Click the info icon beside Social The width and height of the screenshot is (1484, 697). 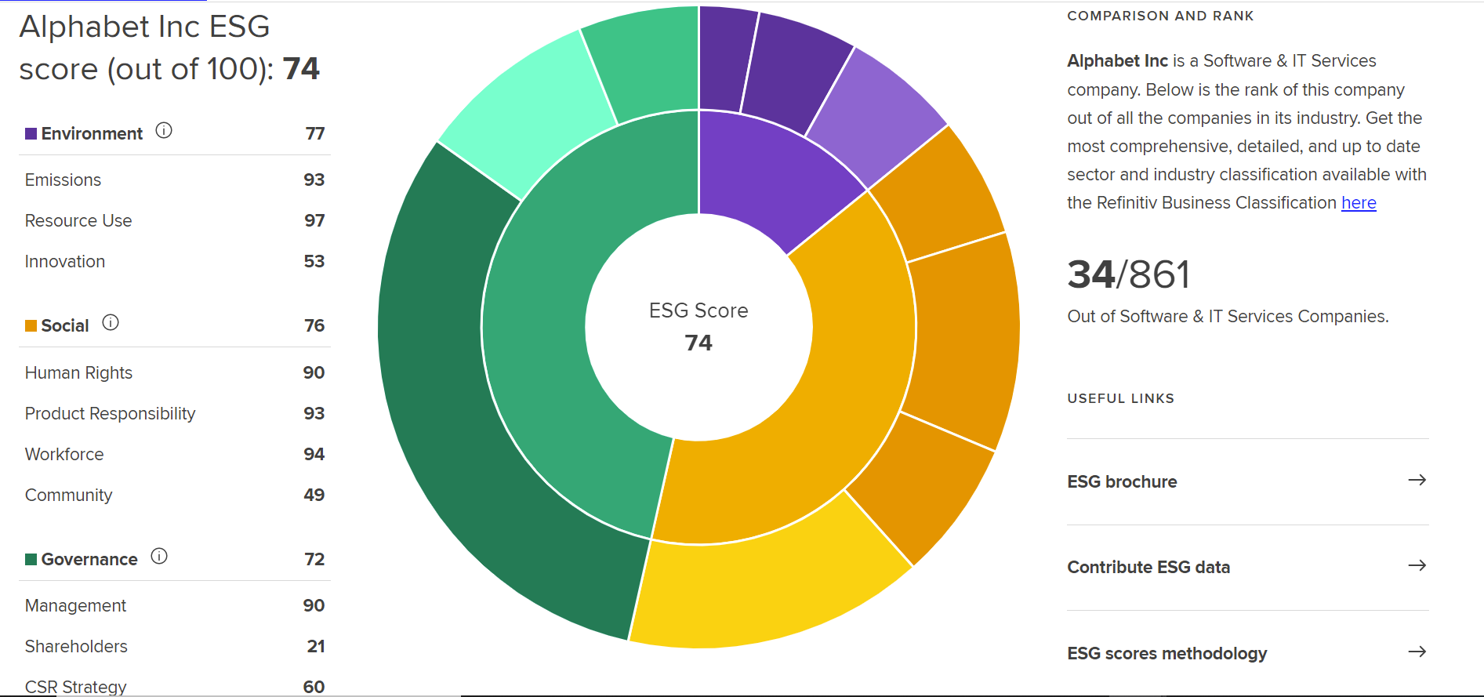click(x=111, y=323)
